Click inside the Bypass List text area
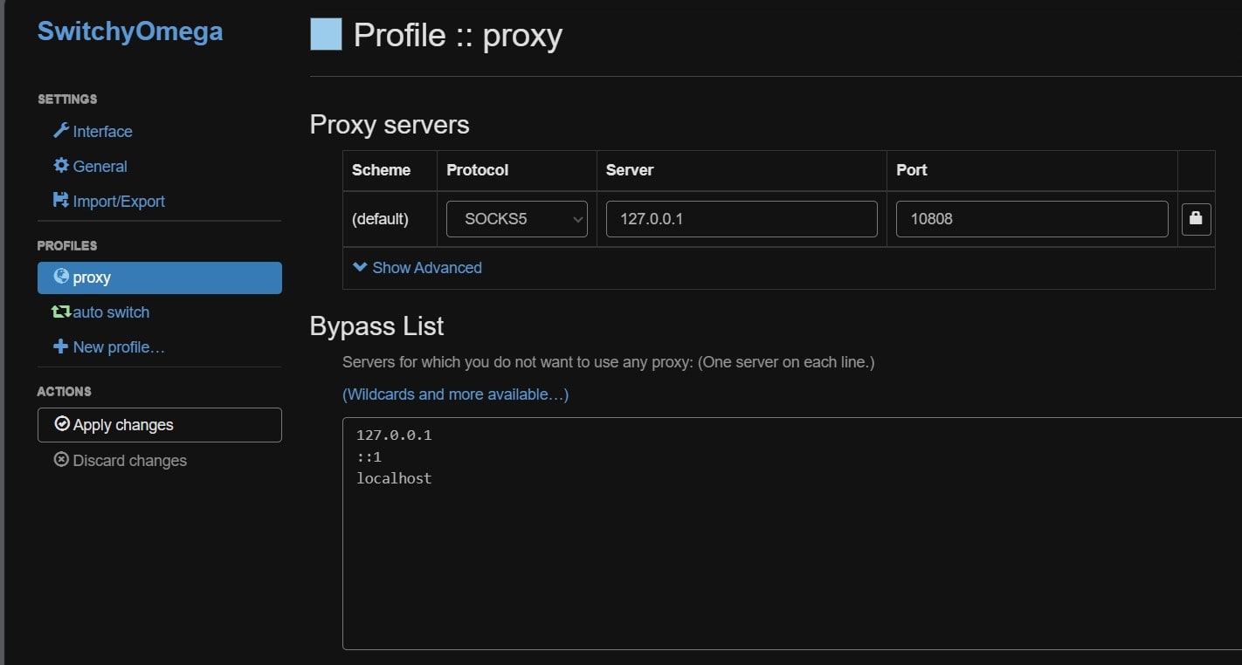 coord(792,533)
